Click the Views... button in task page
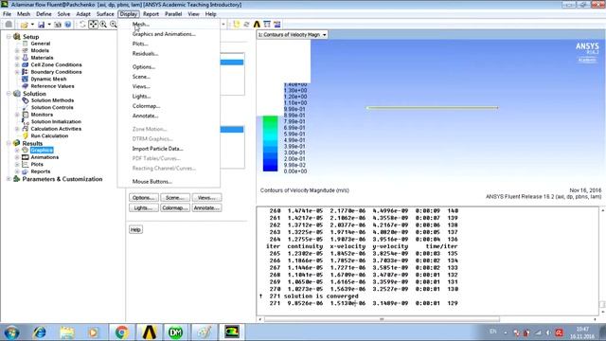 coord(206,198)
